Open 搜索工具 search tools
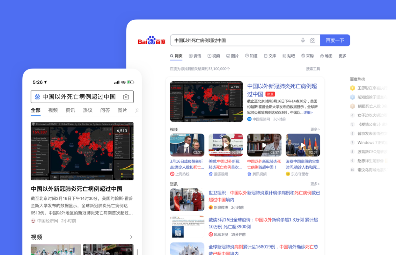The image size is (396, 255). click(x=313, y=69)
